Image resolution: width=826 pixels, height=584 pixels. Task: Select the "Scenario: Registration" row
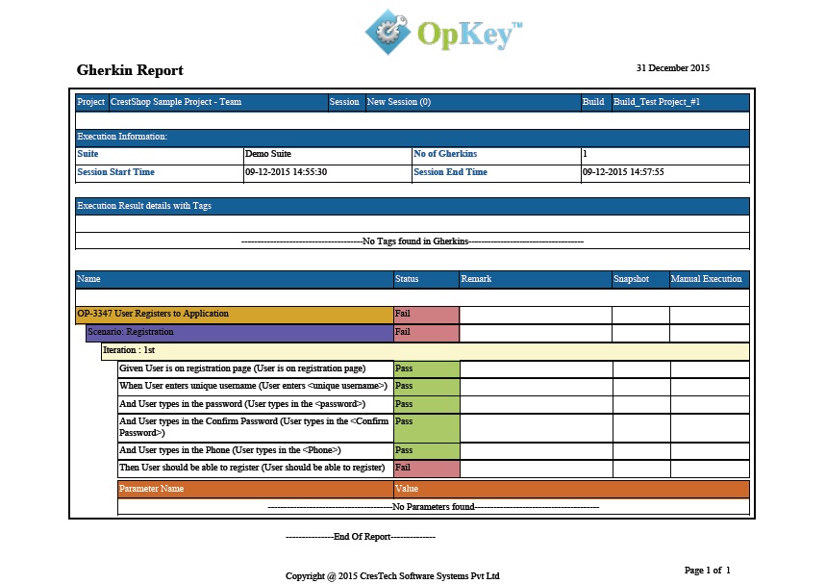pos(239,333)
